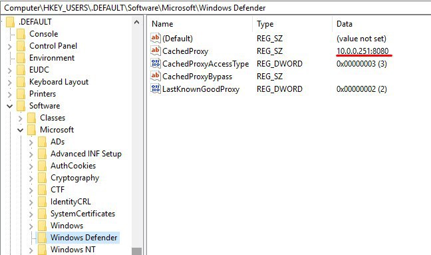431x255 pixels.
Task: Expand the Control Panel key
Action: [10, 47]
